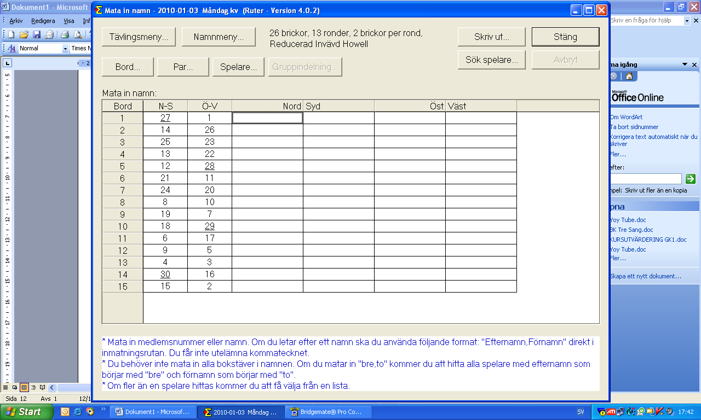Click the Sök spelare button
Screen dimensions: 701x420
pyautogui.click(x=491, y=60)
